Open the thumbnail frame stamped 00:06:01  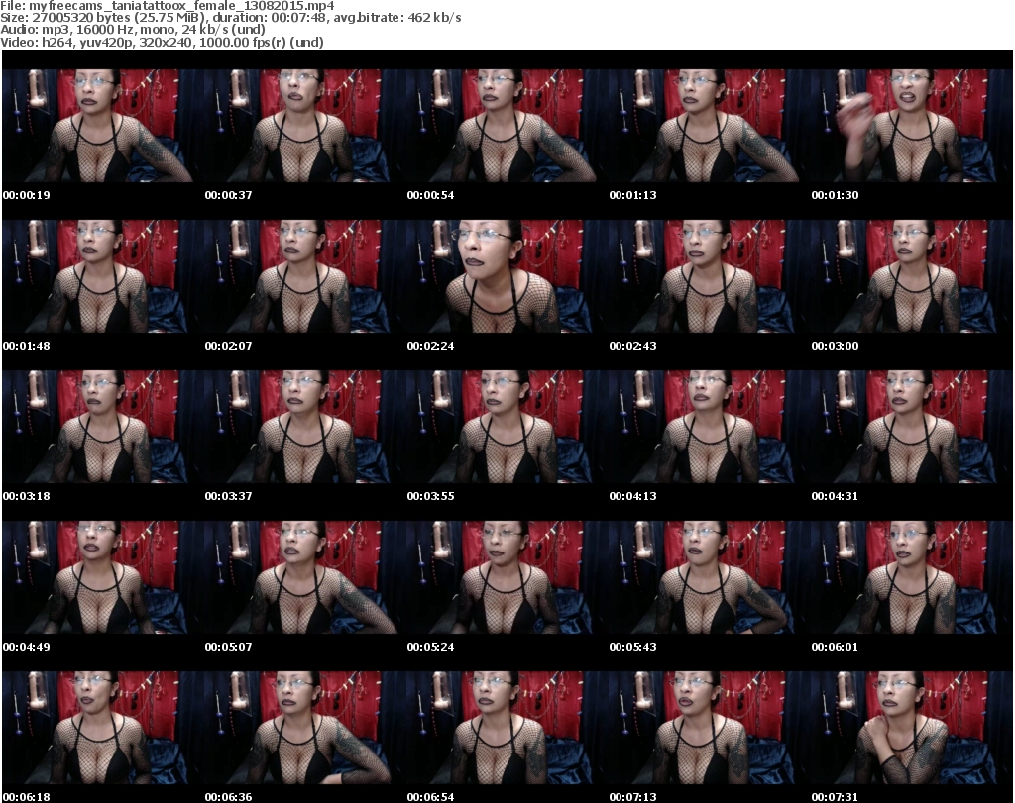912,577
